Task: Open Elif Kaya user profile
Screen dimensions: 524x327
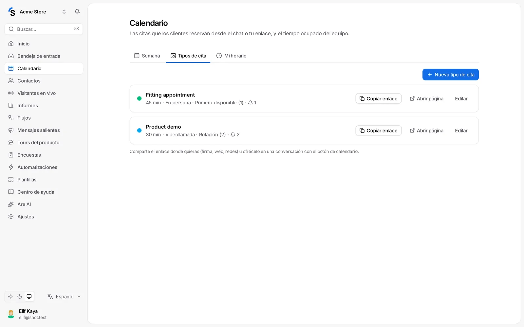Action: point(44,314)
